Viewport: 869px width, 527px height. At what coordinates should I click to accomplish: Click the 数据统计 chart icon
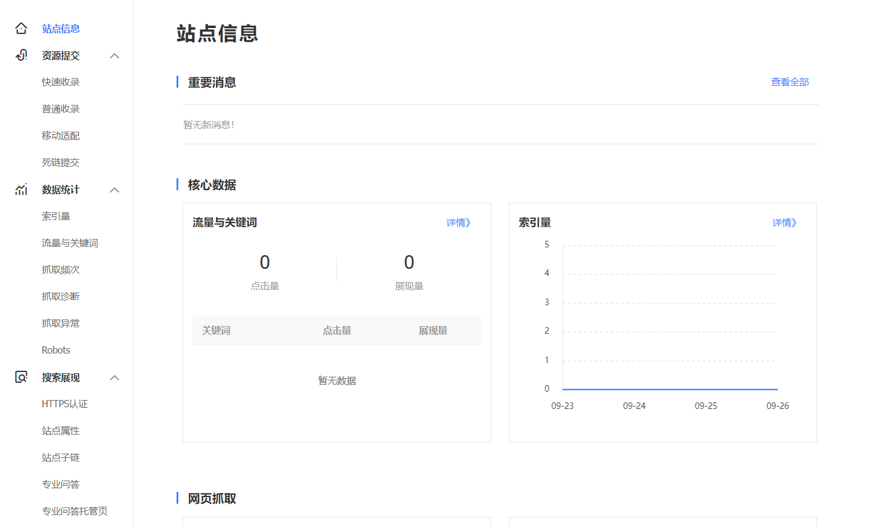[21, 190]
